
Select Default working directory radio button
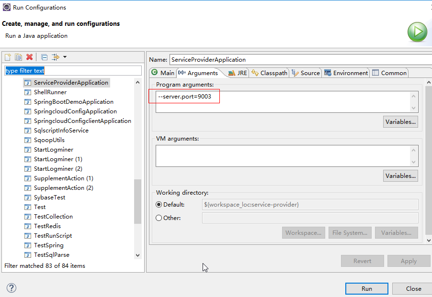159,205
